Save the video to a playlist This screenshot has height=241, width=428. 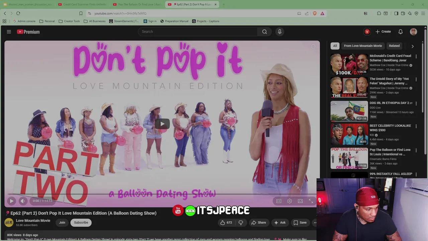(300, 222)
